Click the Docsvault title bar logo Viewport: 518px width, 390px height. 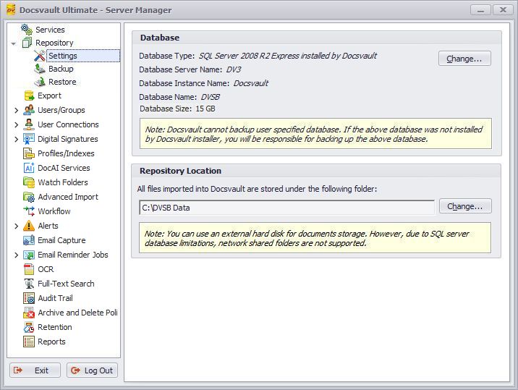coord(11,10)
